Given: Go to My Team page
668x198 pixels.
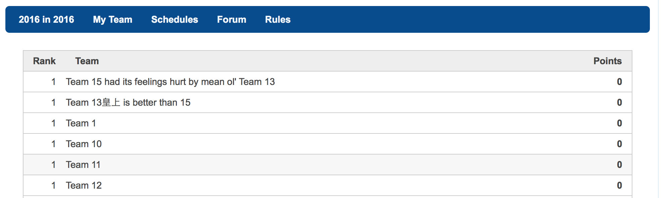Looking at the screenshot, I should pyautogui.click(x=112, y=20).
